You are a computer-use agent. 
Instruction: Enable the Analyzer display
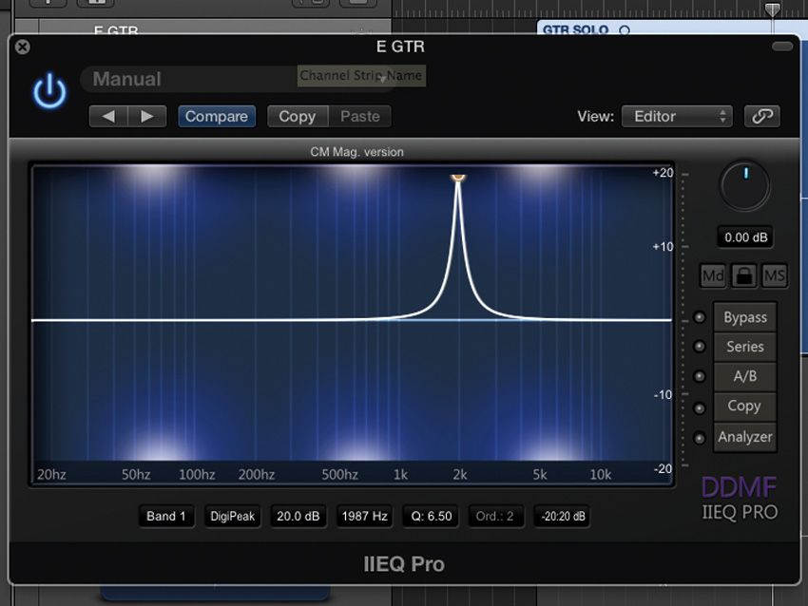[x=744, y=437]
